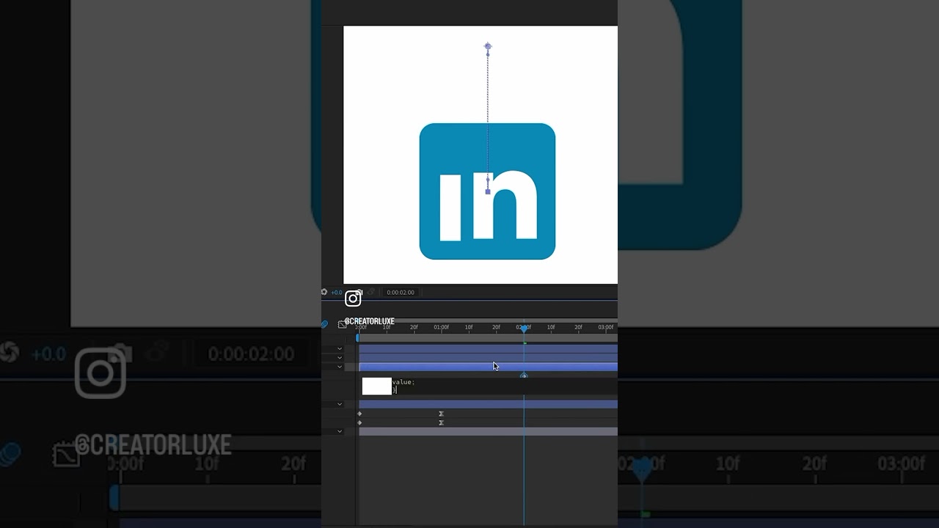
Task: Select the highlighted bright blue layer bar
Action: point(488,367)
